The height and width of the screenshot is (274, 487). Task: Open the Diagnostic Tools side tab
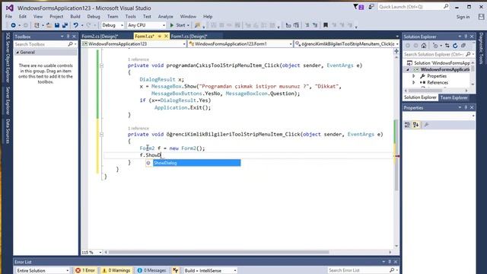(481, 48)
